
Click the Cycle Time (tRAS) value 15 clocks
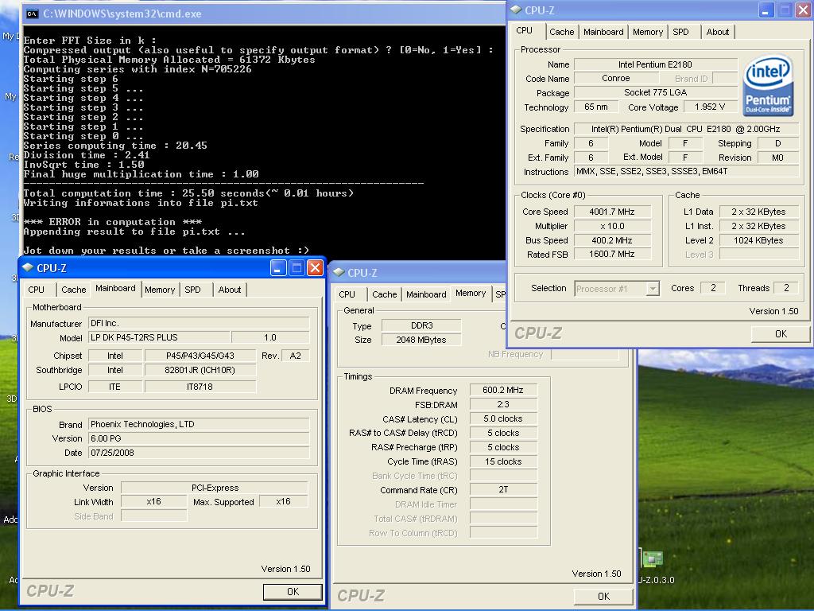click(503, 461)
